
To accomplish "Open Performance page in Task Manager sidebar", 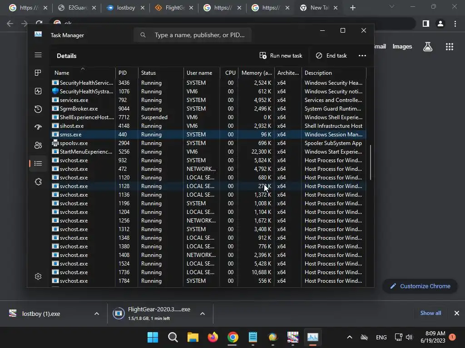I will tap(38, 91).
